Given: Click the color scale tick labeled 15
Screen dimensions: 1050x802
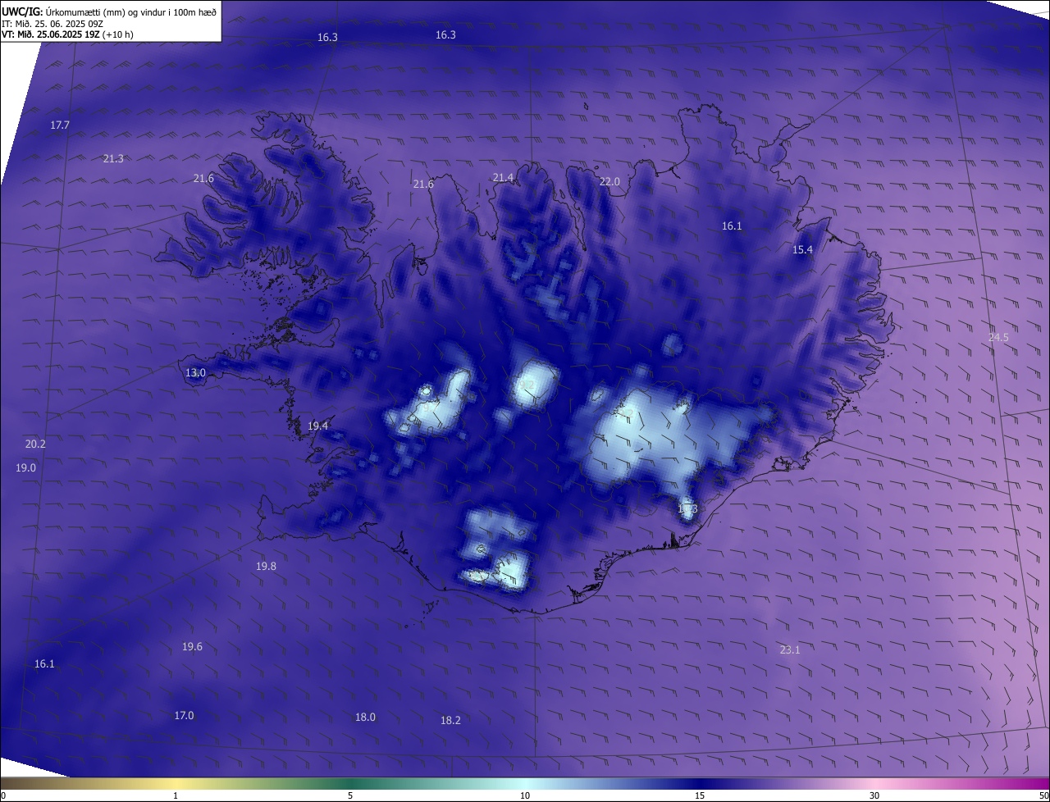Looking at the screenshot, I should tap(700, 795).
